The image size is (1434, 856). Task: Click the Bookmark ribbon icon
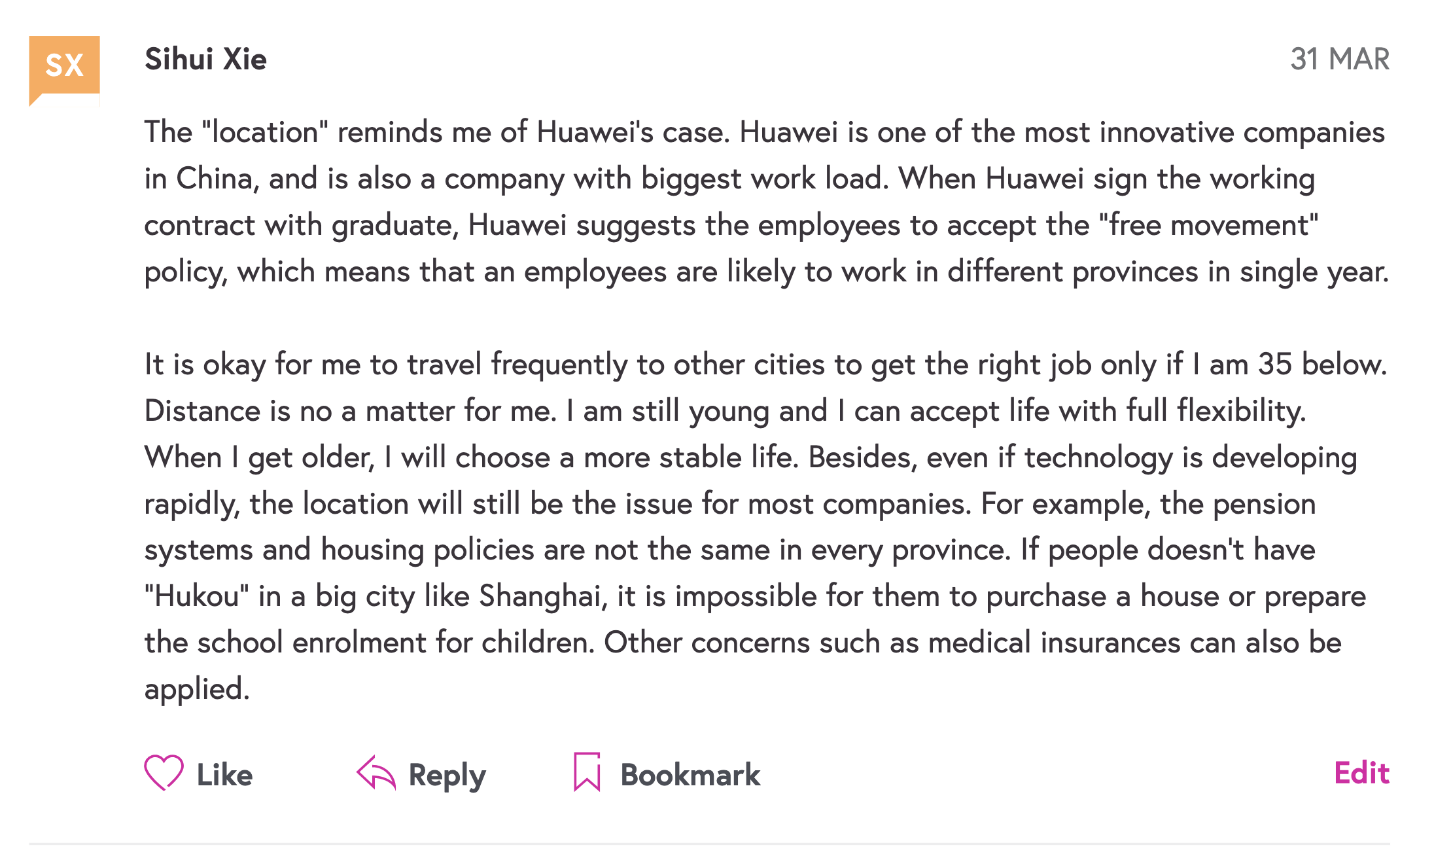587,772
